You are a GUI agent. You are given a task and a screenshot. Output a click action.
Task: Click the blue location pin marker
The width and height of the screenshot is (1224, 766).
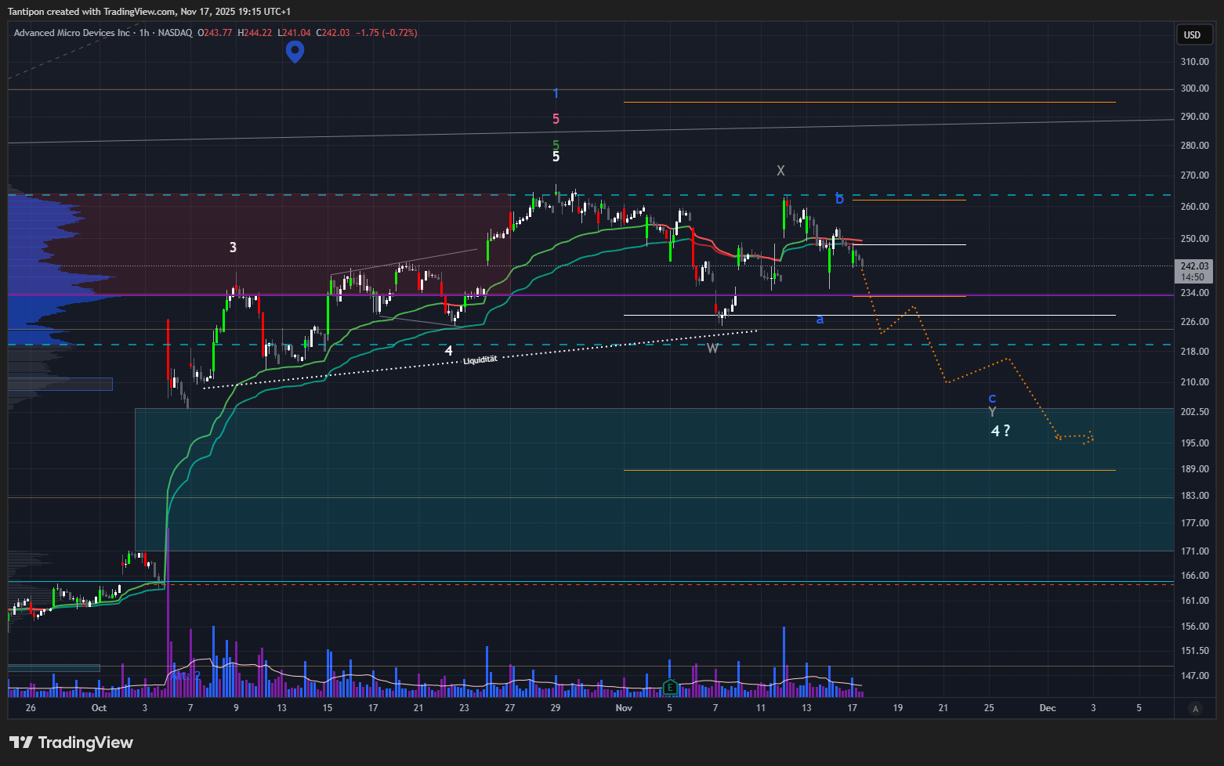click(x=295, y=51)
